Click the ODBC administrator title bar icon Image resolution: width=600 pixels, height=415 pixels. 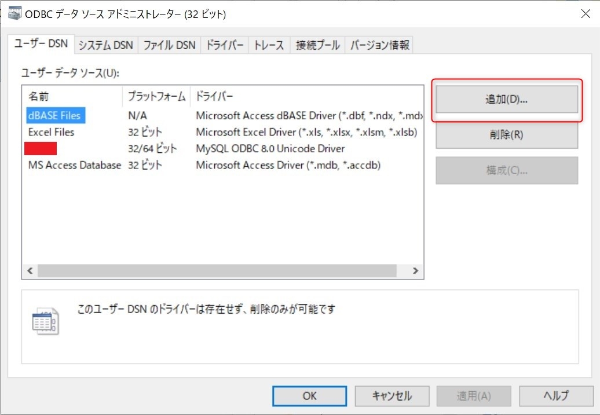click(x=15, y=13)
